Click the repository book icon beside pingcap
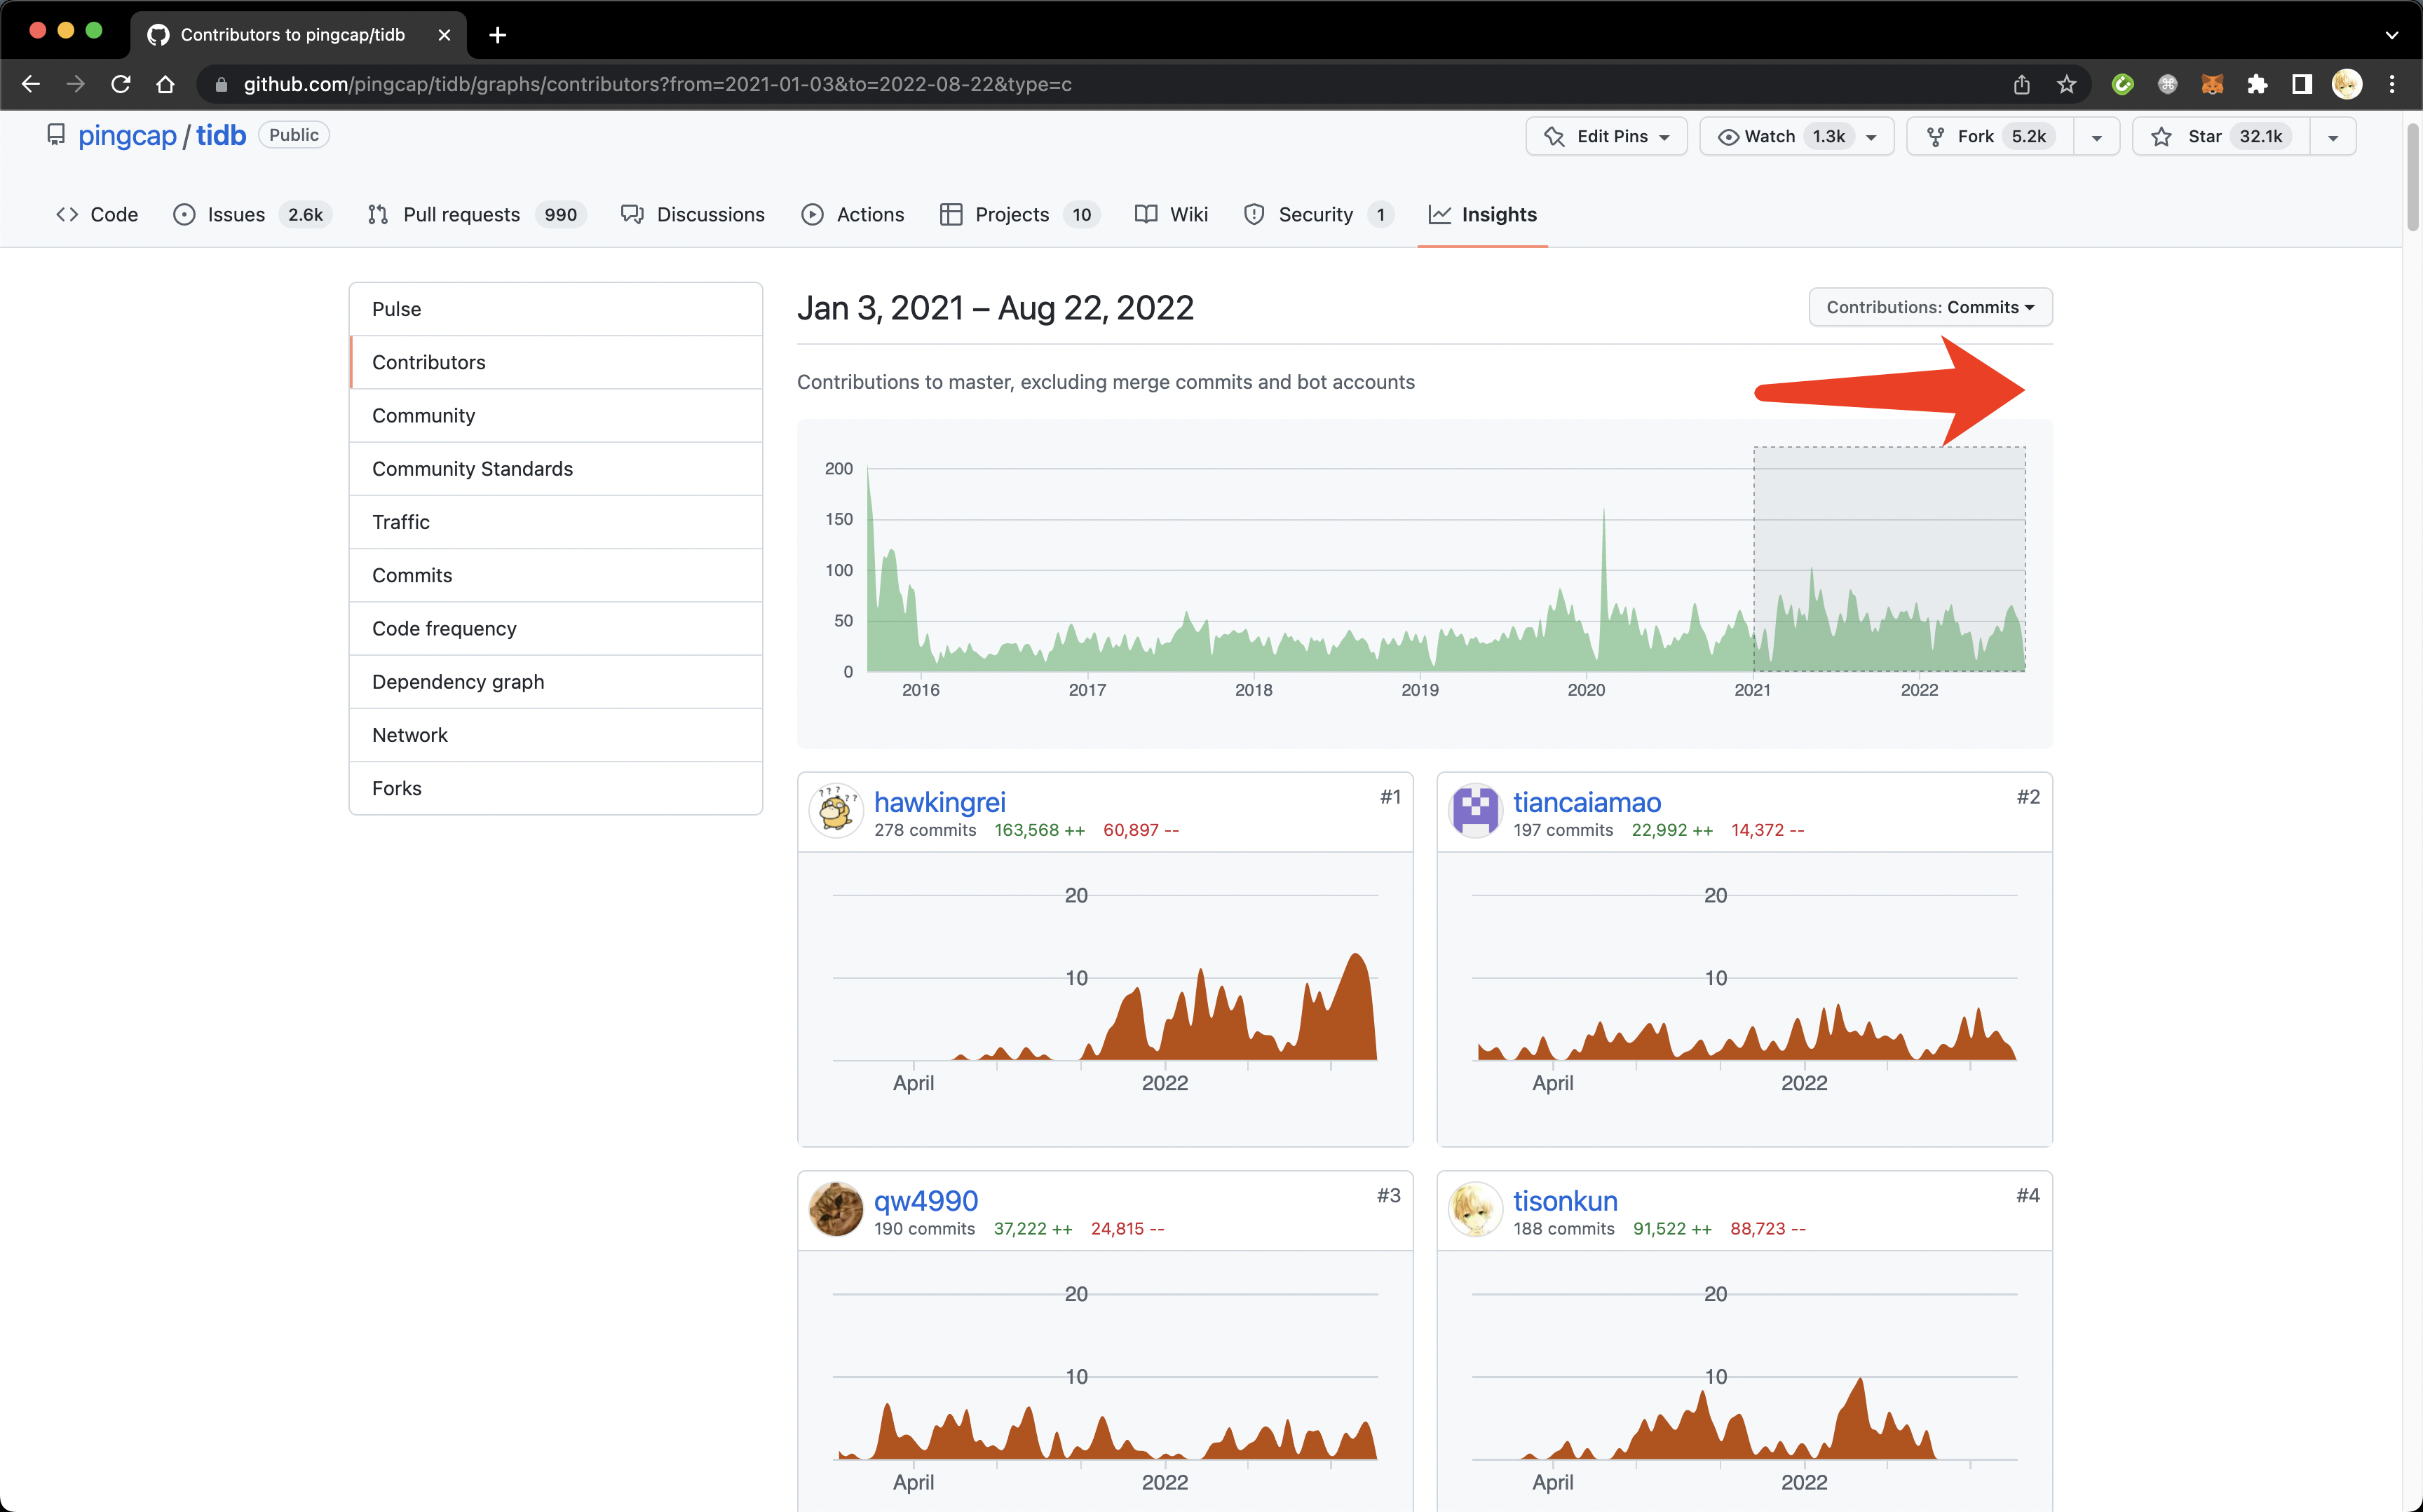 pyautogui.click(x=56, y=134)
